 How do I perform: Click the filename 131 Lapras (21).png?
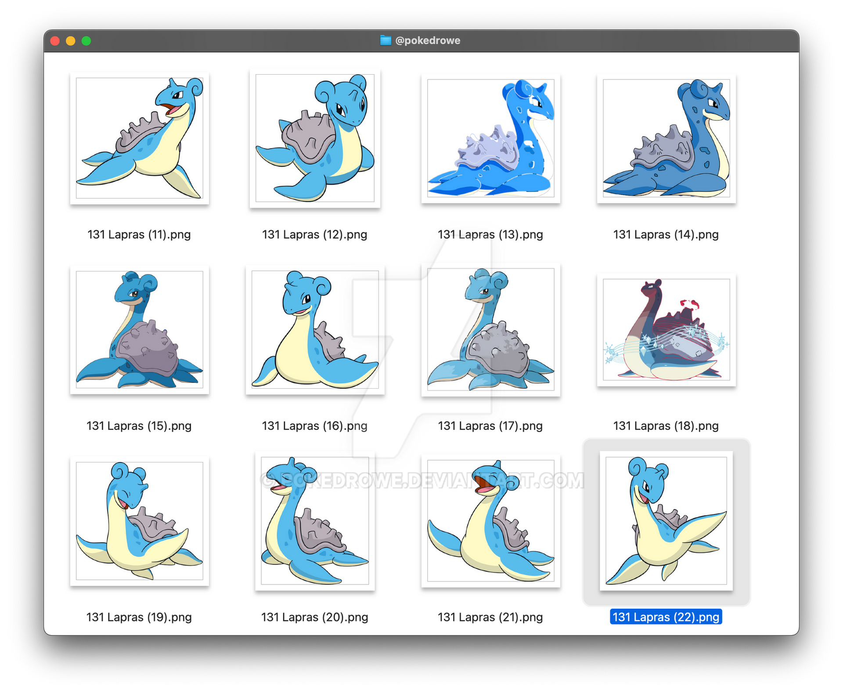[490, 617]
